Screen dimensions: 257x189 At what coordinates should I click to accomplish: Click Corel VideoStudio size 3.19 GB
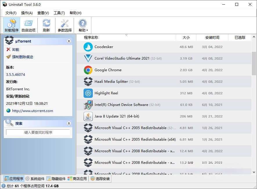[186, 58]
